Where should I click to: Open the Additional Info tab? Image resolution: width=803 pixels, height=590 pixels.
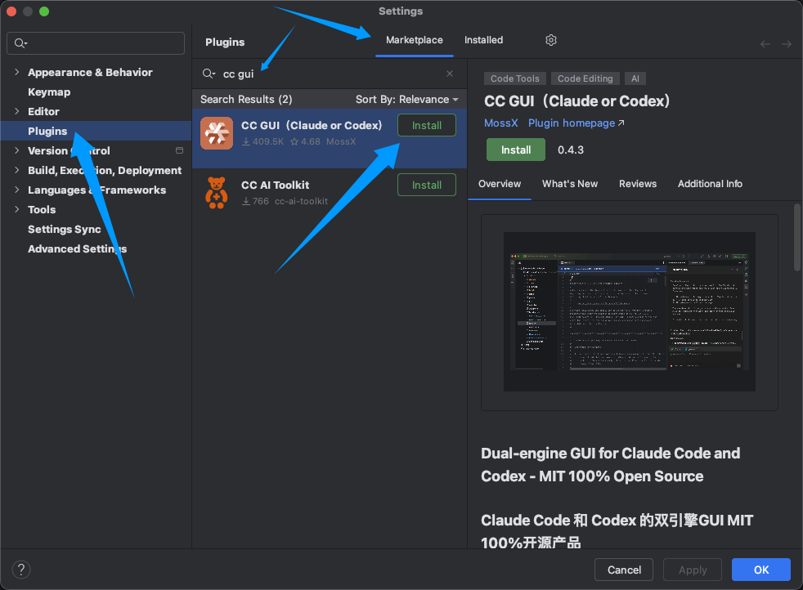point(710,184)
